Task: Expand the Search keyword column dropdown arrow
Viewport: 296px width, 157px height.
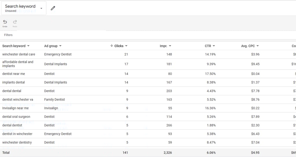Action: point(28,46)
